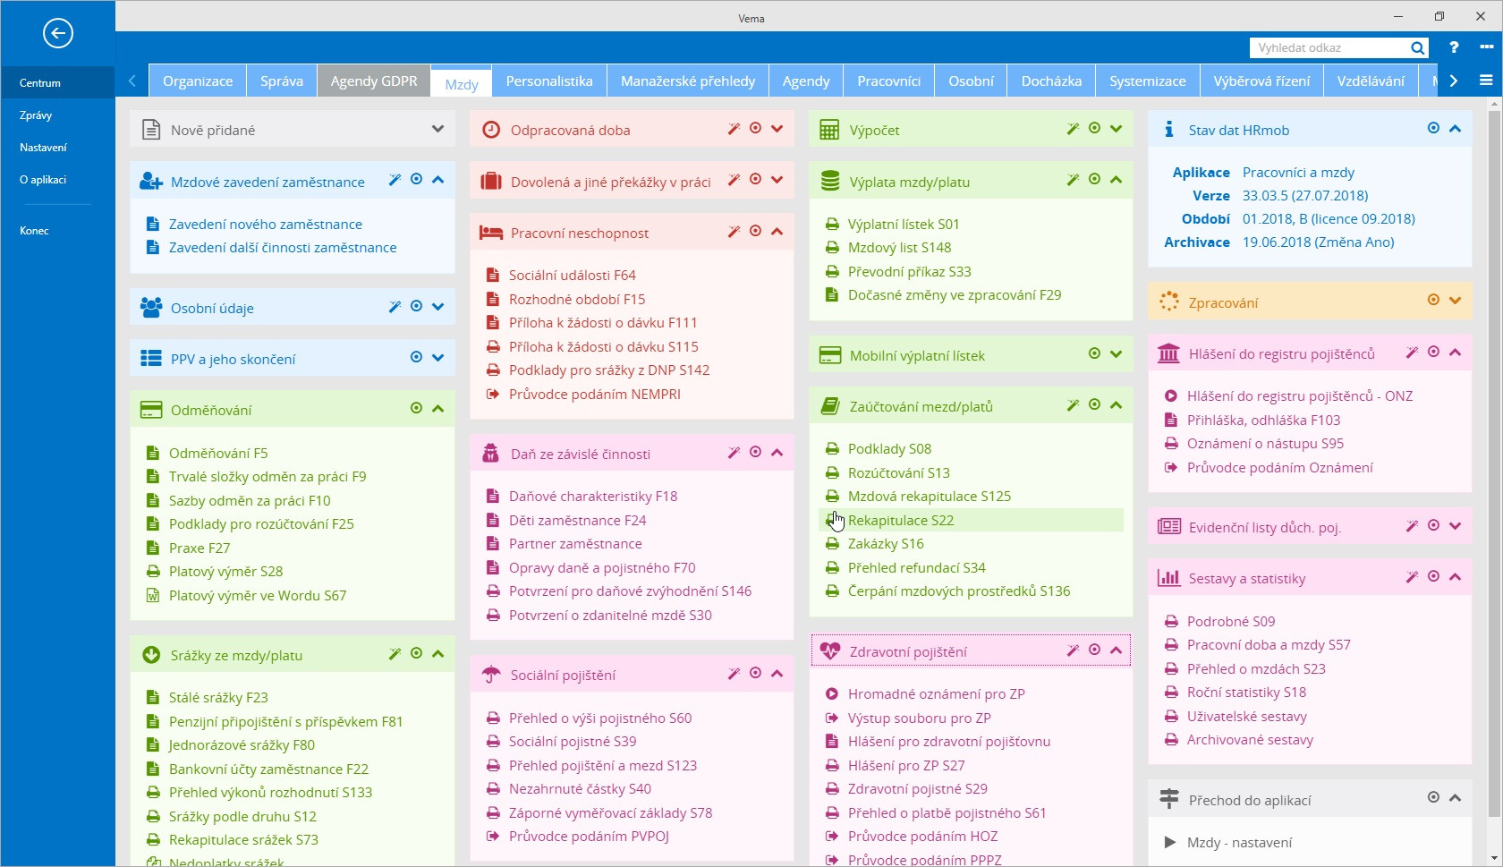1503x867 pixels.
Task: Click Konec in the left sidebar
Action: pos(34,231)
